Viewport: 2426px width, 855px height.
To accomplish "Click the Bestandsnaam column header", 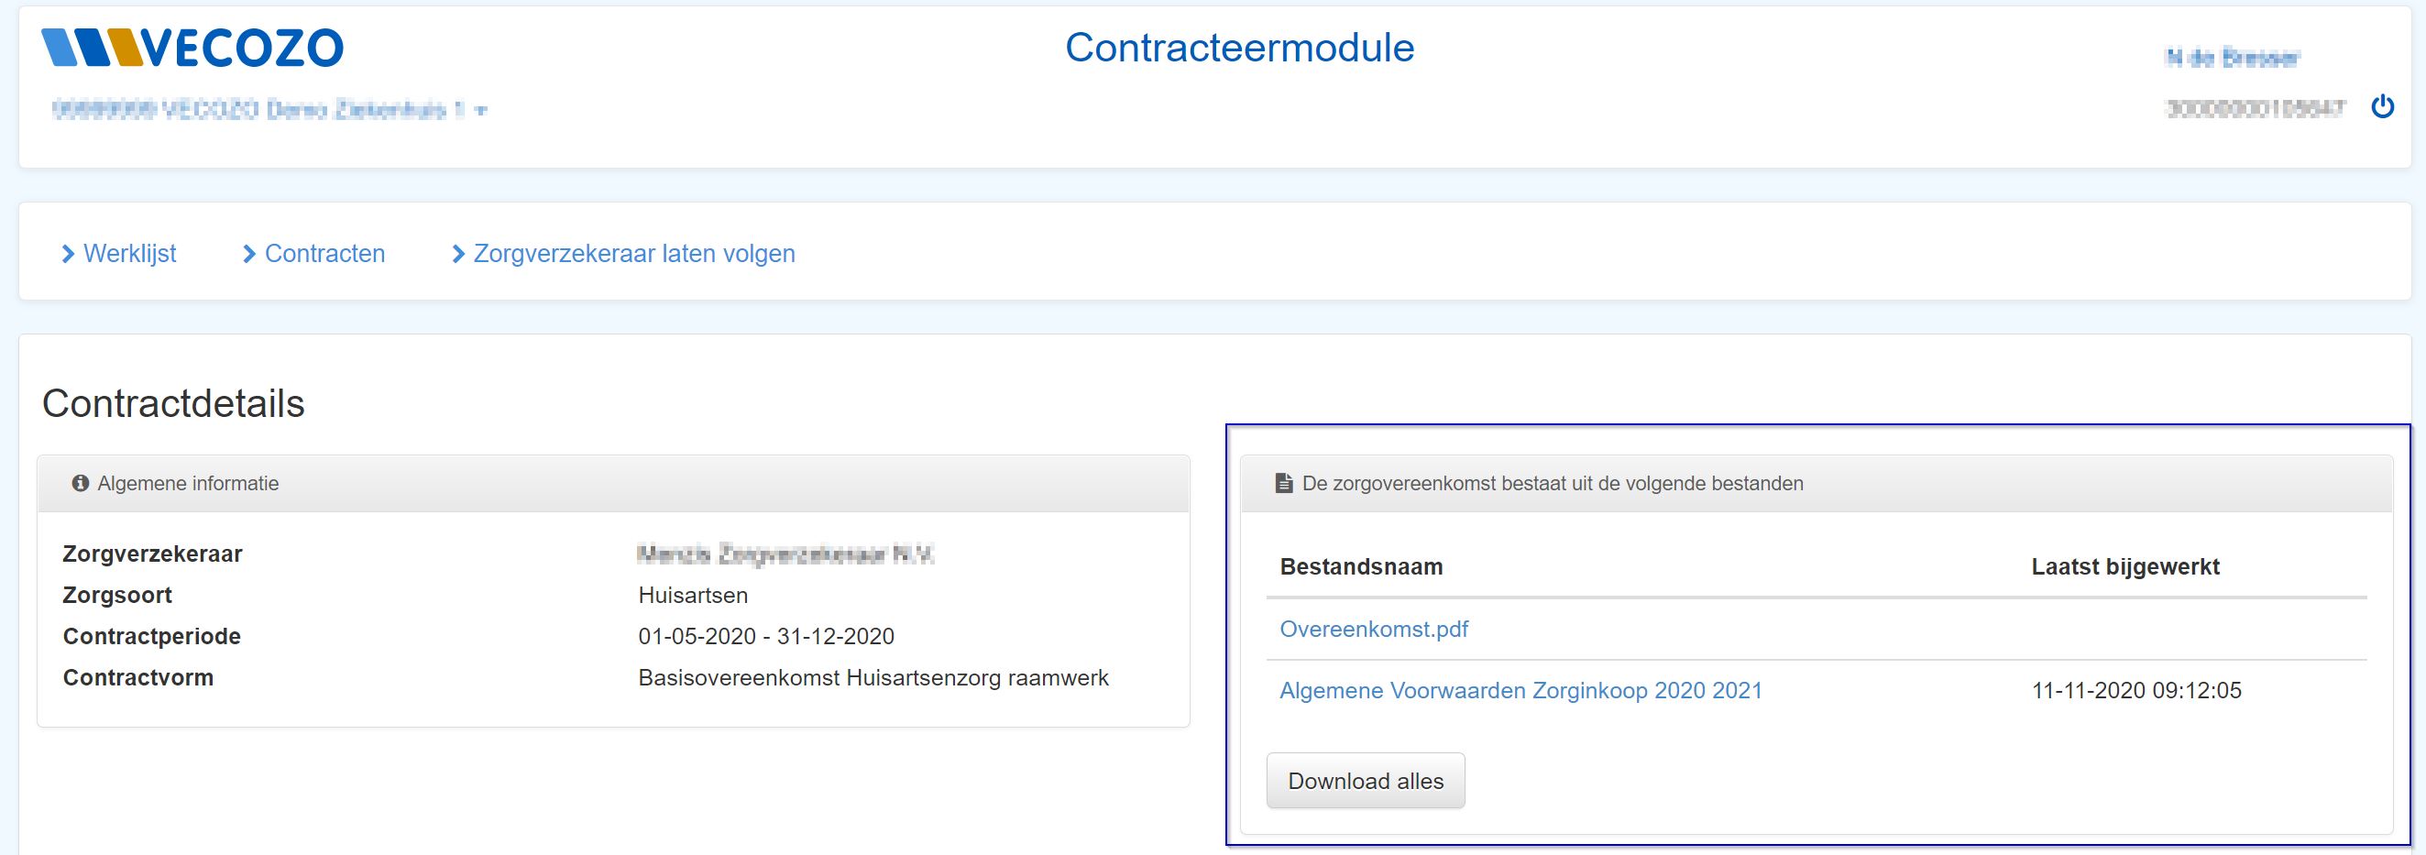I will tap(1361, 567).
